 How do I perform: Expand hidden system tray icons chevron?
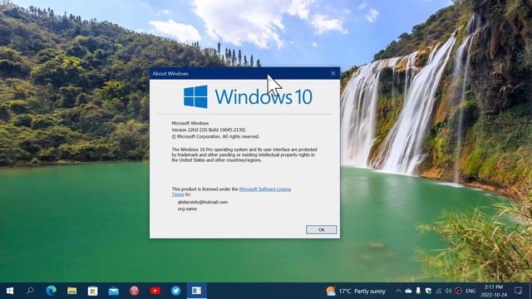398,291
